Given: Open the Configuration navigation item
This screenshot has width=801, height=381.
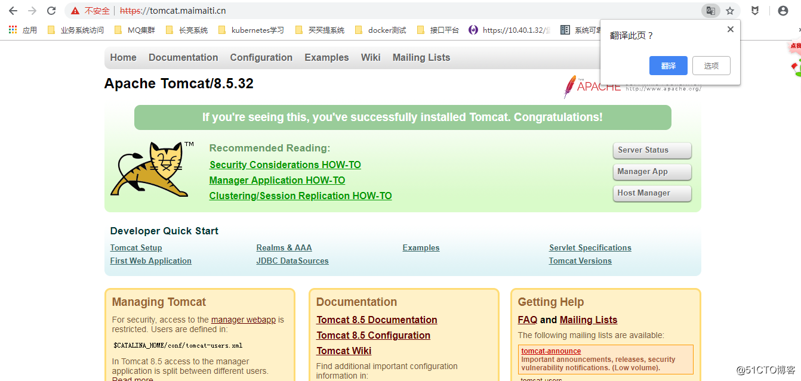Looking at the screenshot, I should (261, 57).
